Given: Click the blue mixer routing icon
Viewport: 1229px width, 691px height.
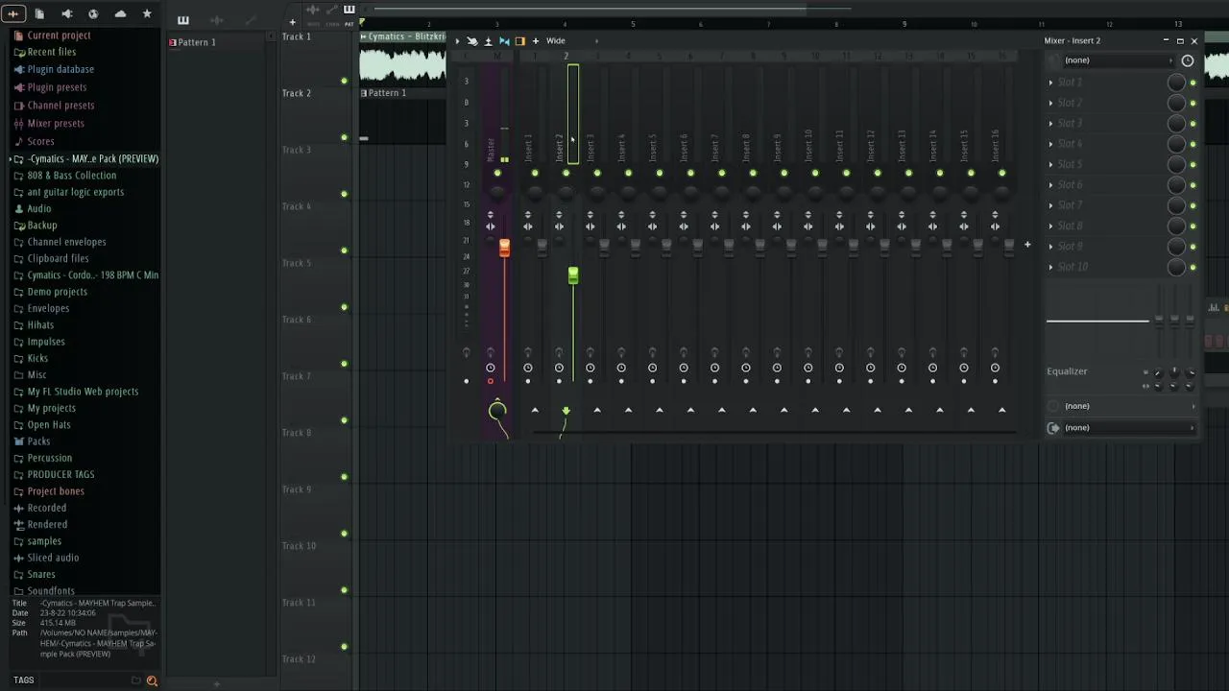Looking at the screenshot, I should 504,40.
